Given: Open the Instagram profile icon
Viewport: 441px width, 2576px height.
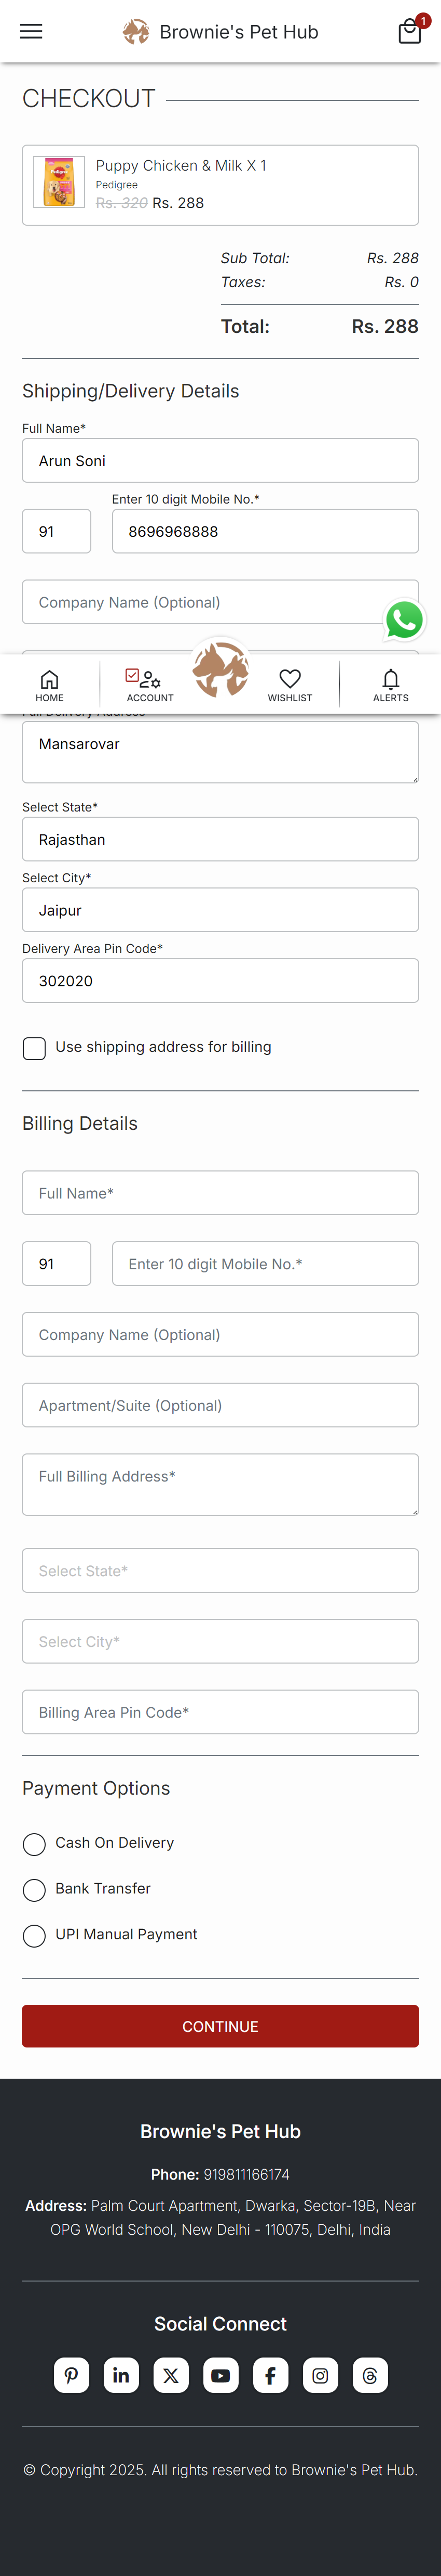Looking at the screenshot, I should click(320, 2375).
